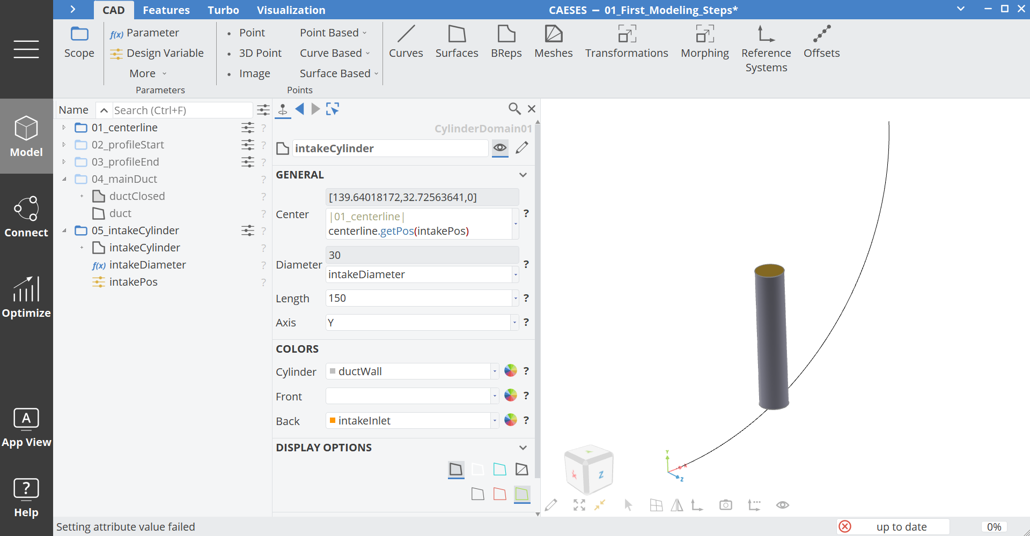The width and height of the screenshot is (1030, 536).
Task: Expand the 01_centerline folder in the tree
Action: tap(64, 128)
